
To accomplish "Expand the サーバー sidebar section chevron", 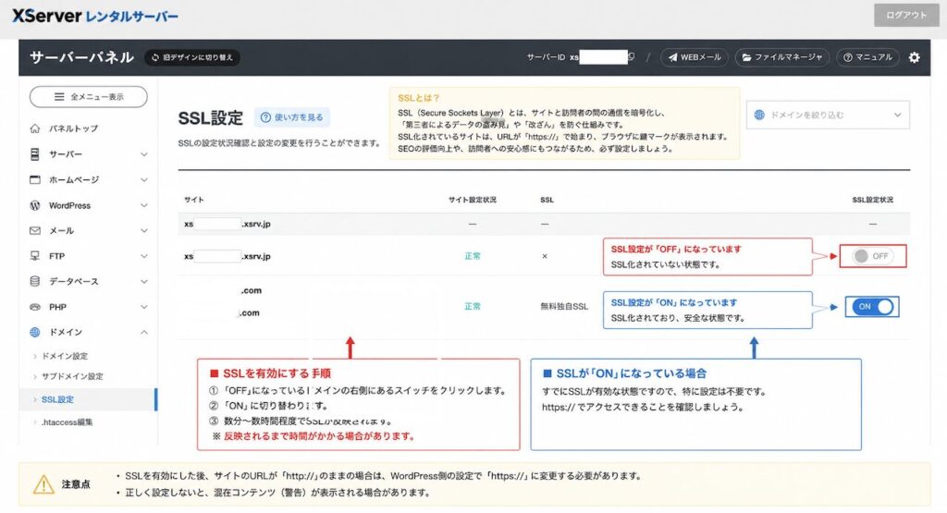I will click(143, 154).
